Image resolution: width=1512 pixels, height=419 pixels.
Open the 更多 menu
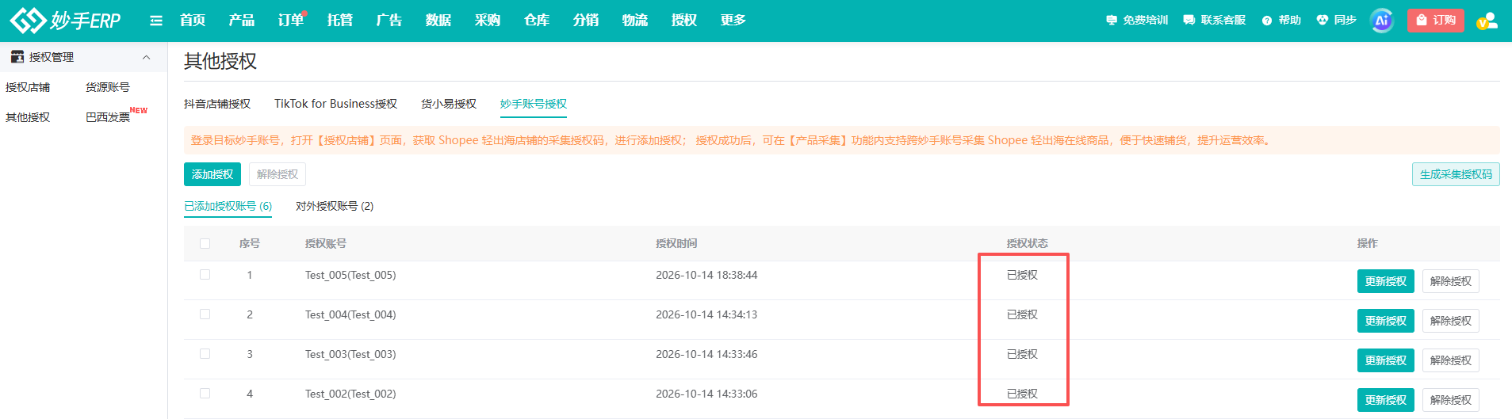coord(733,21)
